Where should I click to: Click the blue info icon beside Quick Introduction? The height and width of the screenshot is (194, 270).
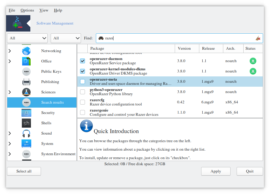coord(86,126)
